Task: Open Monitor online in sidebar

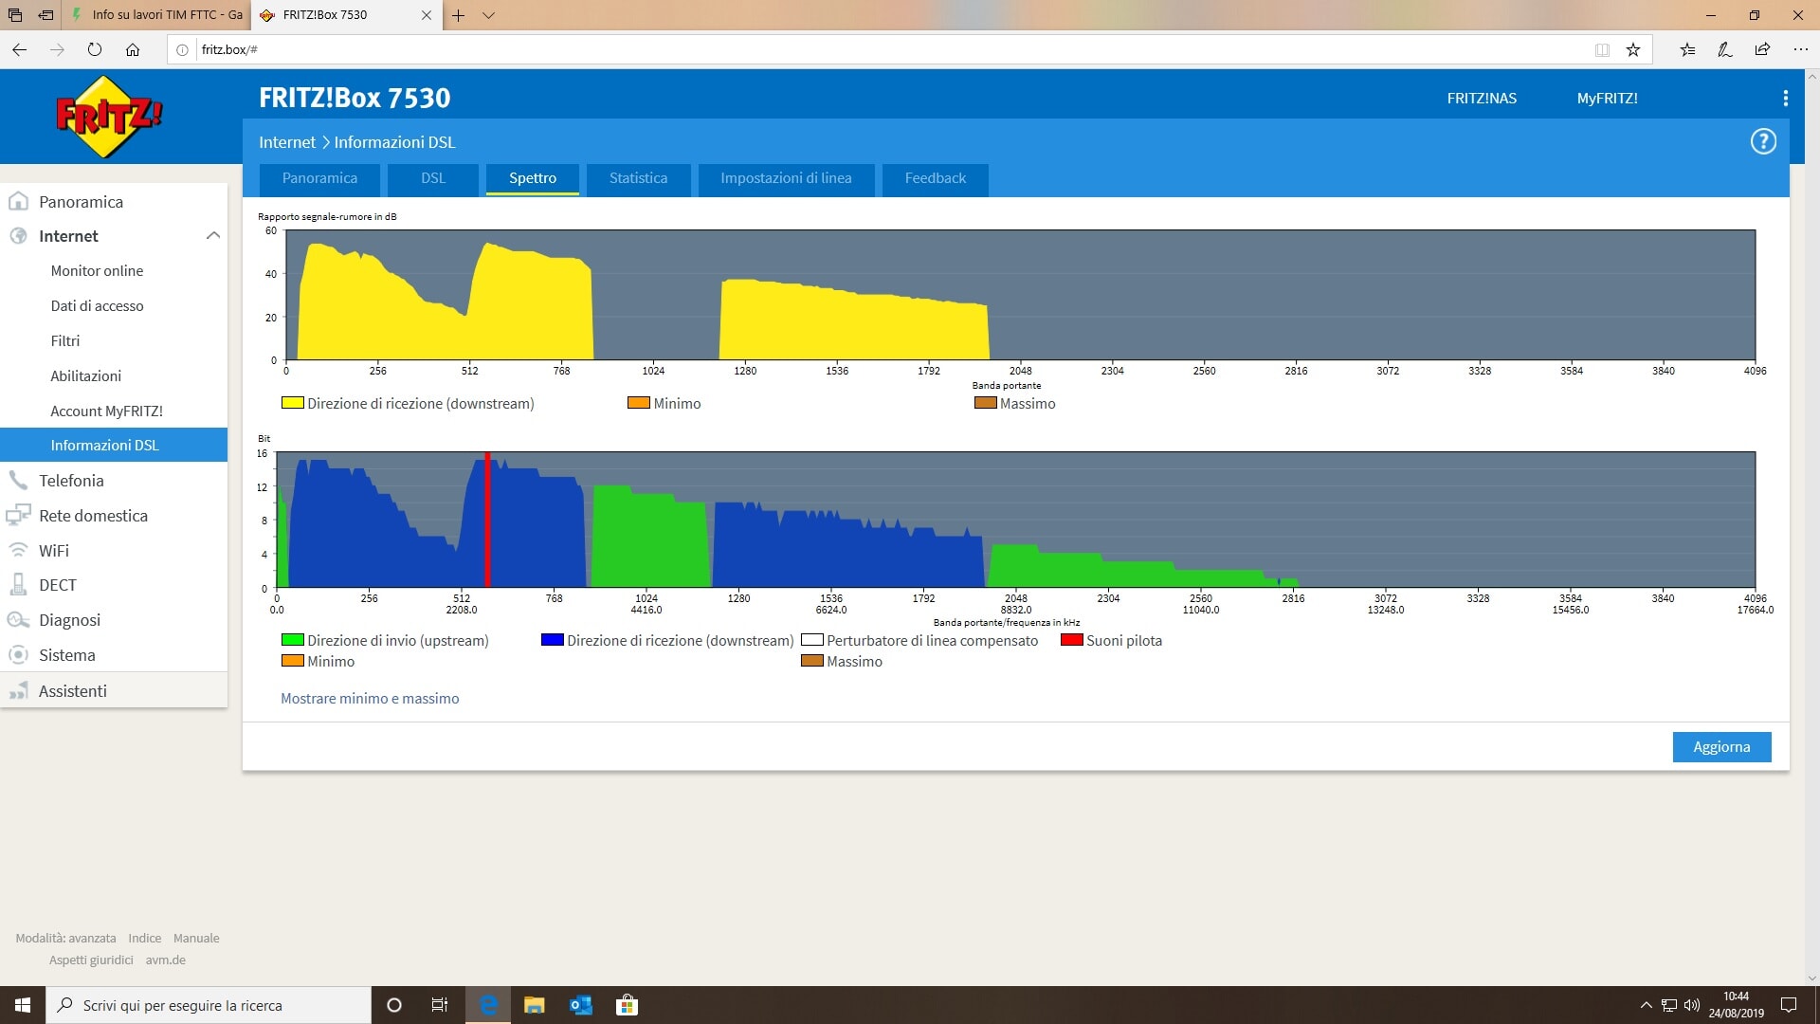Action: coord(97,271)
